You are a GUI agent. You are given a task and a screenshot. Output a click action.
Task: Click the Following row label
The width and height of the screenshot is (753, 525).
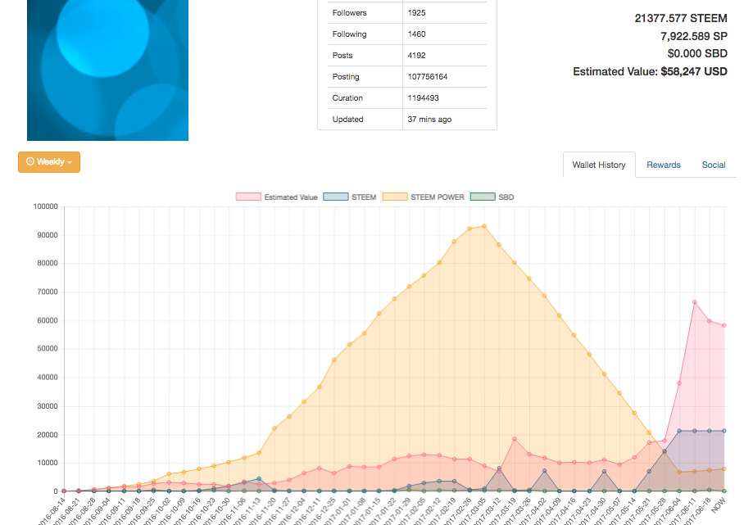[x=349, y=34]
